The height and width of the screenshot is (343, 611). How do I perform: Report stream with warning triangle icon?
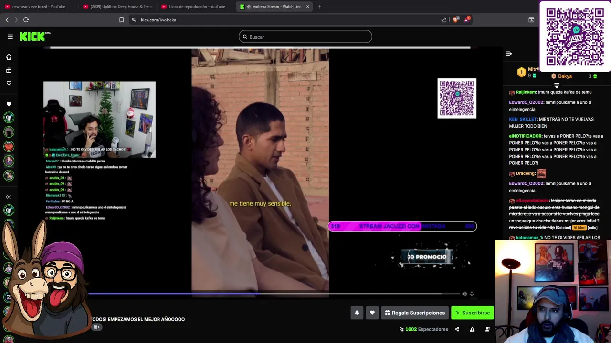(x=472, y=329)
